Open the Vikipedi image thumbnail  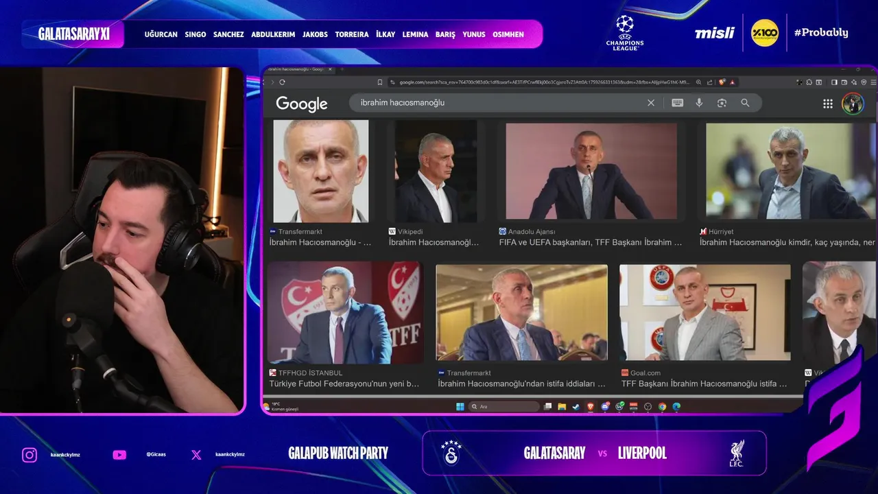point(436,171)
